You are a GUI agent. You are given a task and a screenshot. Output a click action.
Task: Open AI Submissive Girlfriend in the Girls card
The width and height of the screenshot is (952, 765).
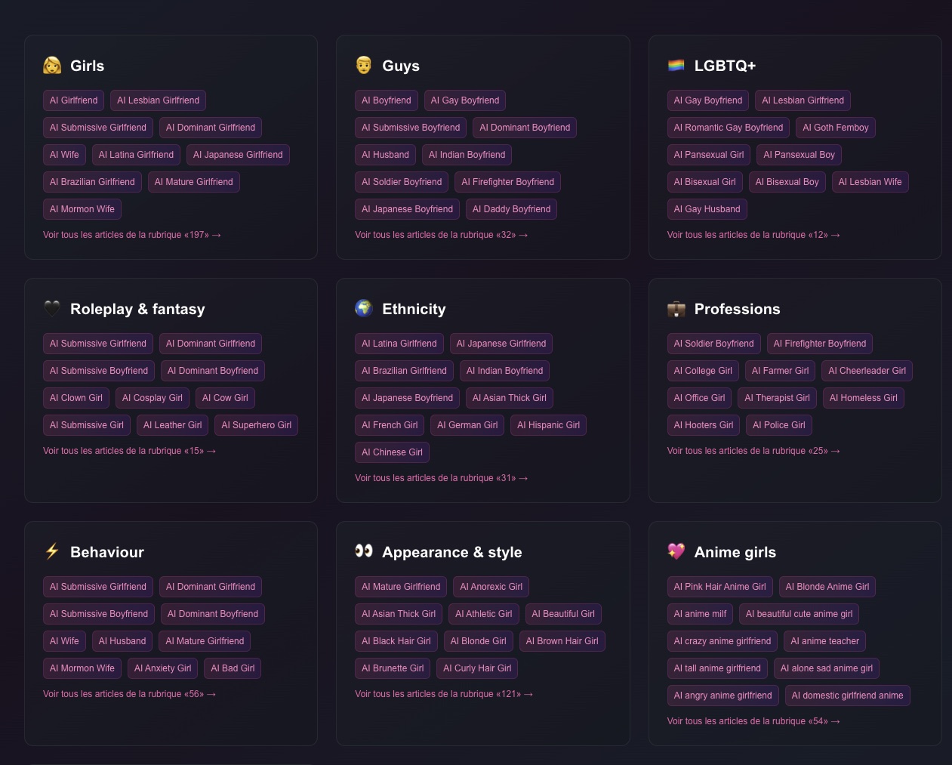[98, 128]
